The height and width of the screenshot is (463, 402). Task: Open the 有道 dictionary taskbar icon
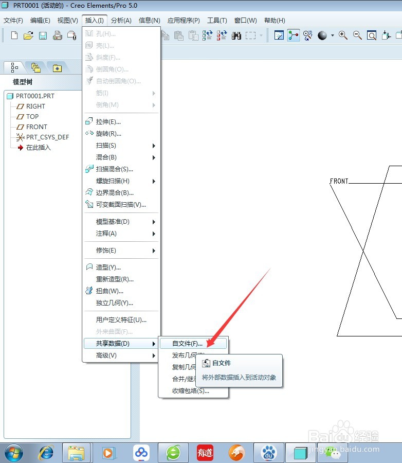pyautogui.click(x=205, y=453)
